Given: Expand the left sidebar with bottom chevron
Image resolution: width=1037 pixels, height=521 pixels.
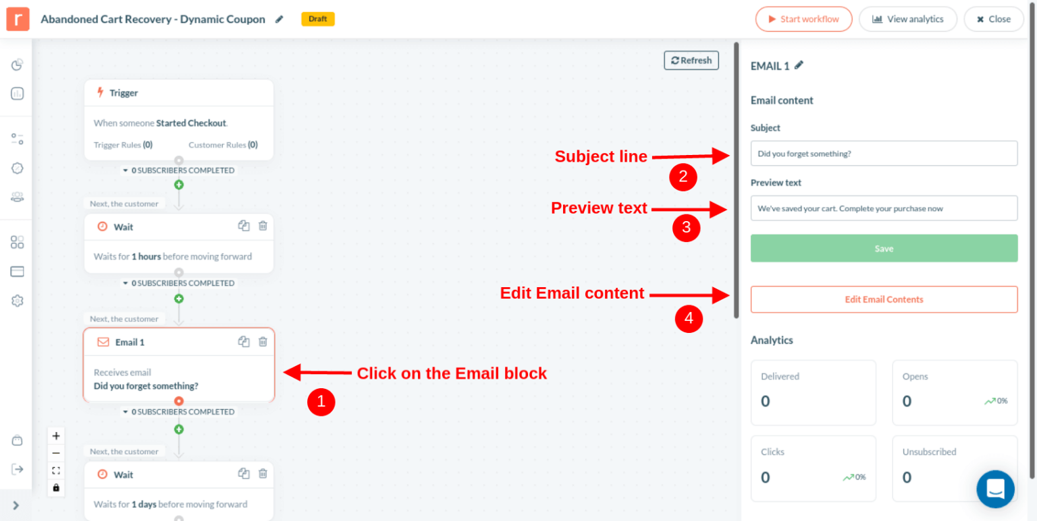Looking at the screenshot, I should (x=16, y=504).
